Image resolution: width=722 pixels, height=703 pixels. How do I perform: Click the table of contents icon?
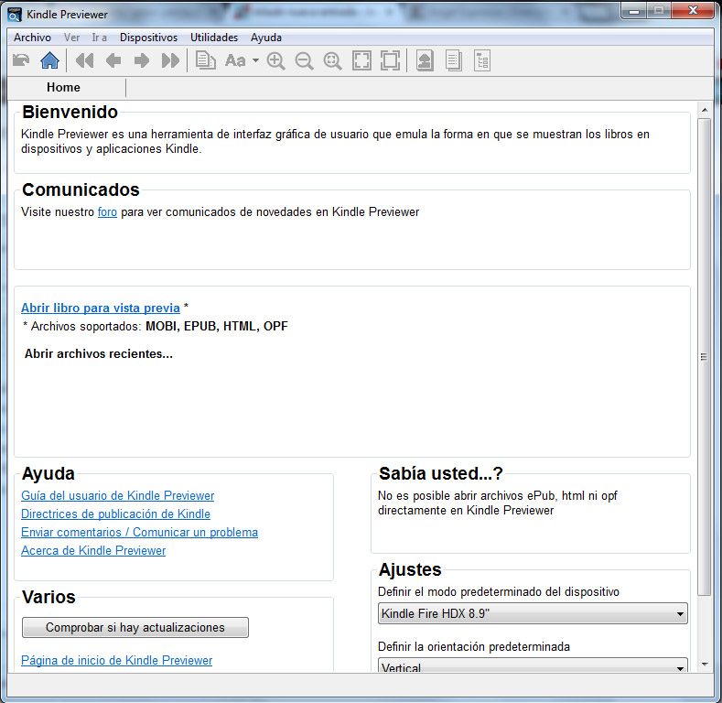coord(482,61)
